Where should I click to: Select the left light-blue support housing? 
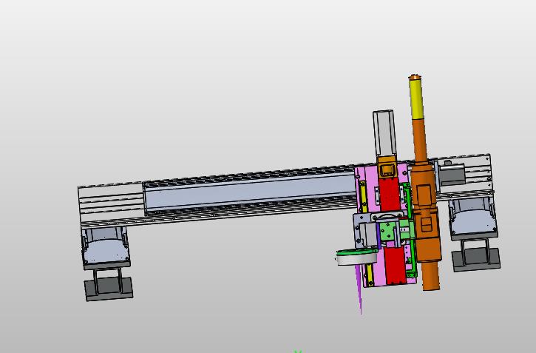pos(105,247)
